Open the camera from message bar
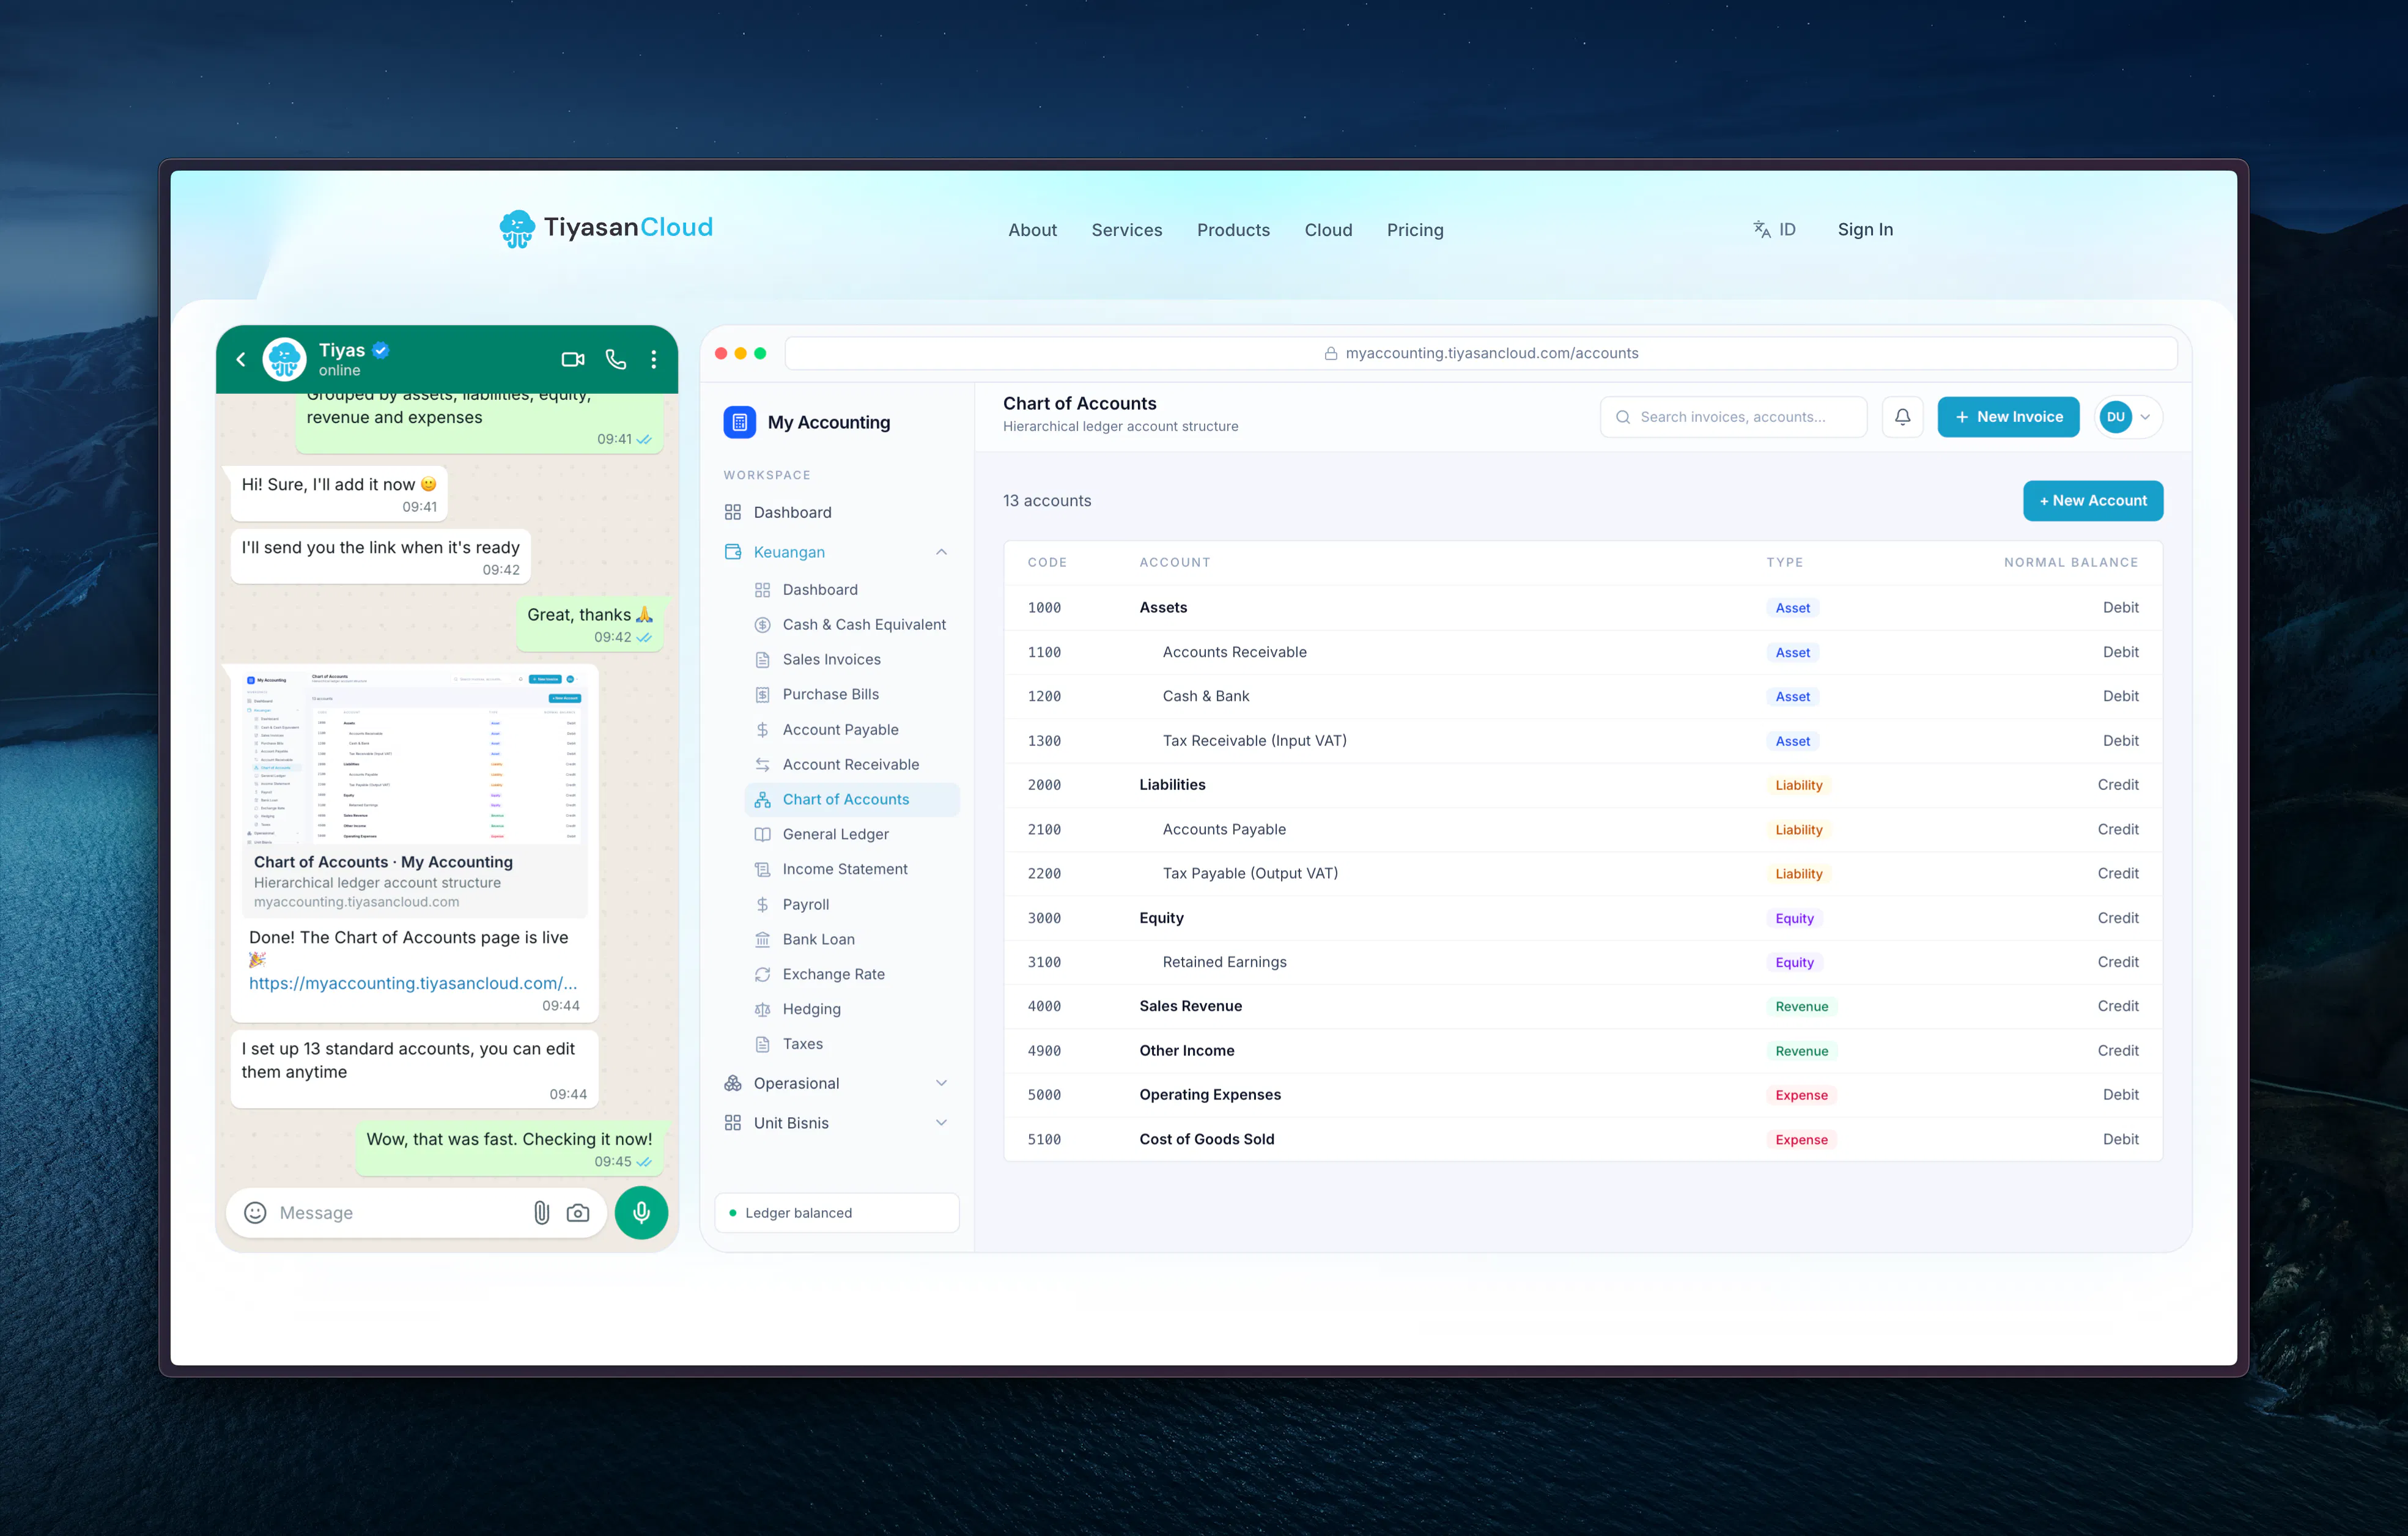 [578, 1212]
